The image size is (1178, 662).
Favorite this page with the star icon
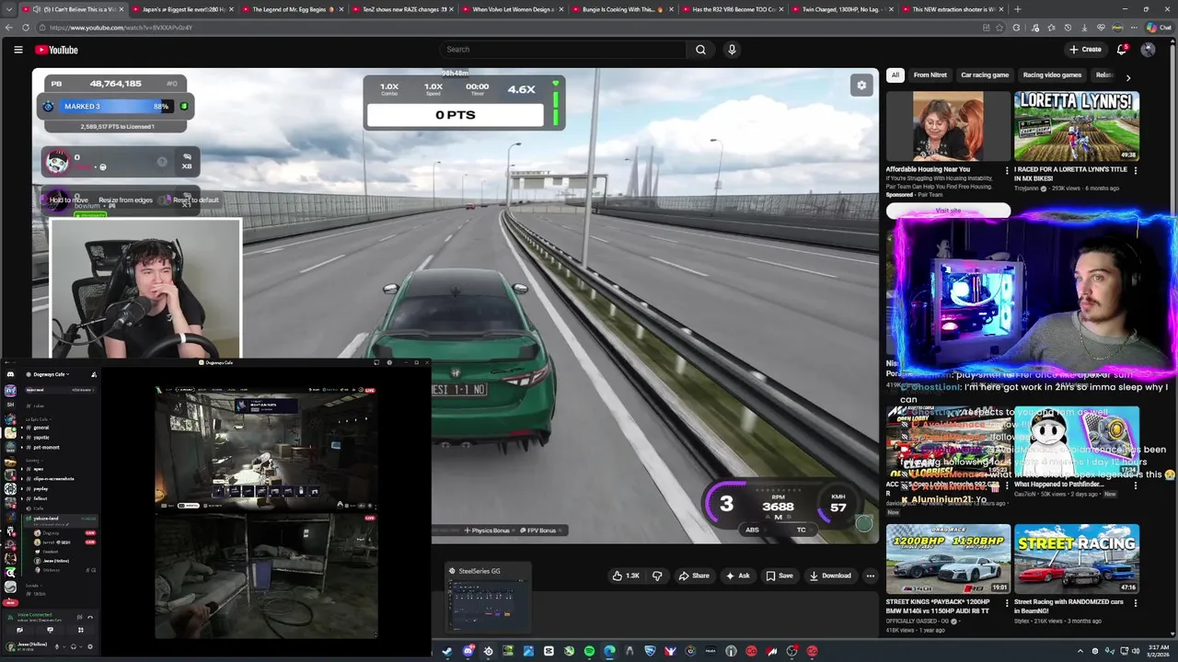(999, 28)
